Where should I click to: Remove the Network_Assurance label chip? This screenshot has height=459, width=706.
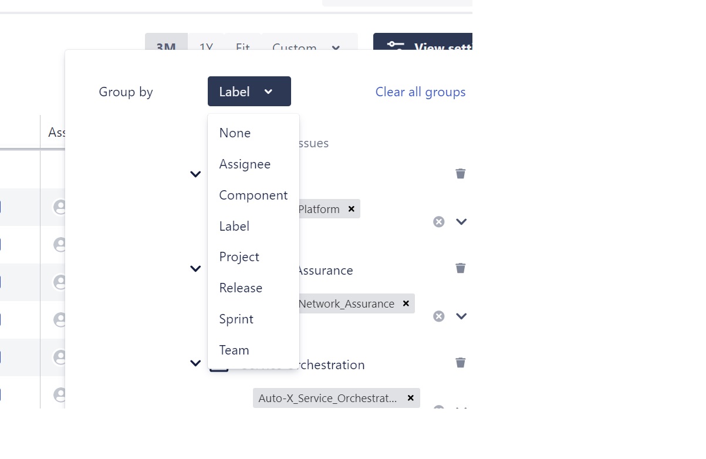click(x=406, y=303)
